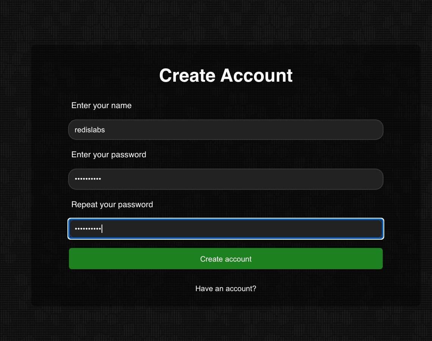Focus the name field containing redislabs

tap(225, 130)
